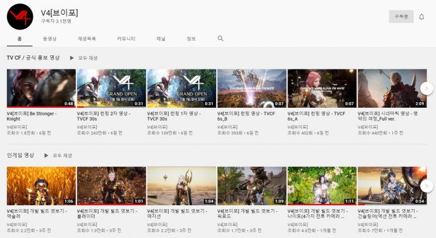Open the channel search magnifier icon
The width and height of the screenshot is (436, 238).
(221, 38)
